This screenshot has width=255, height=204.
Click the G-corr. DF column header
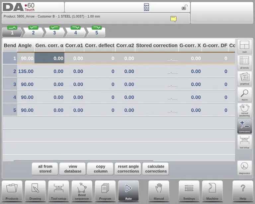click(215, 45)
